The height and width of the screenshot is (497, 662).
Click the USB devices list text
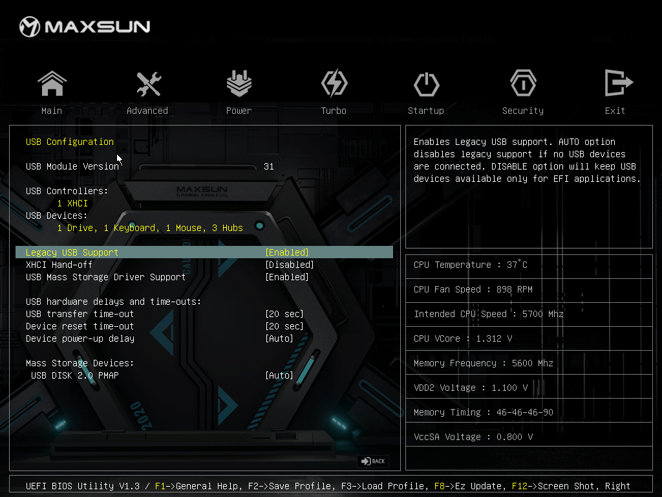(x=150, y=228)
